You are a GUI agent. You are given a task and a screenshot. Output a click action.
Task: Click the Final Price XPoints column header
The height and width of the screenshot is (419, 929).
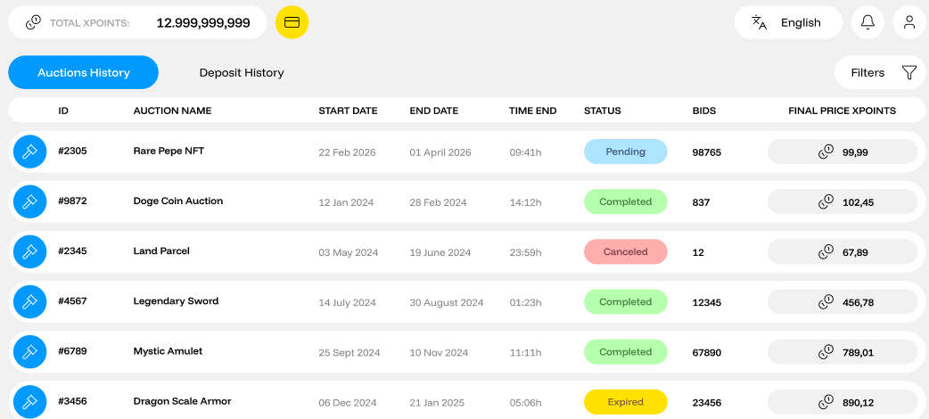(842, 111)
